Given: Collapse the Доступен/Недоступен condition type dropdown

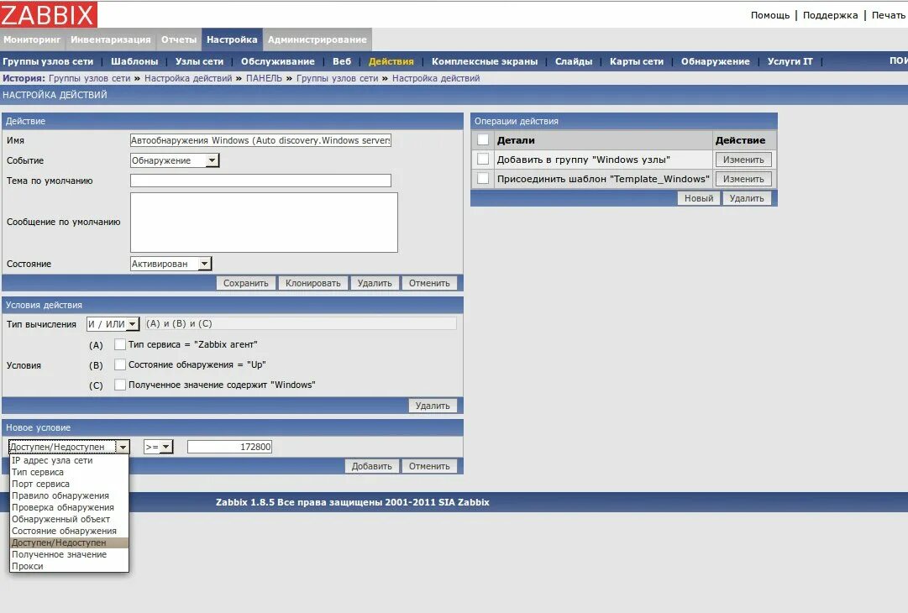Looking at the screenshot, I should point(68,447).
